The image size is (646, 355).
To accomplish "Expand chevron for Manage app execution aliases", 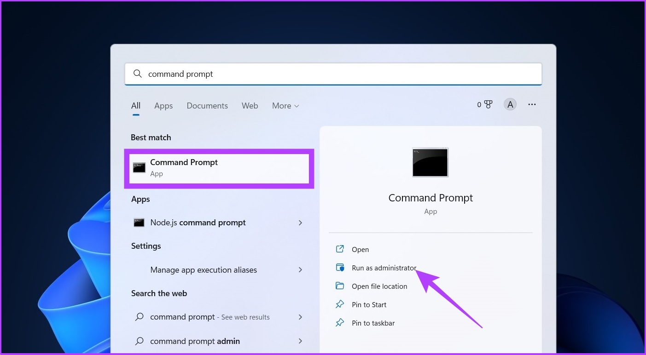I will click(300, 270).
